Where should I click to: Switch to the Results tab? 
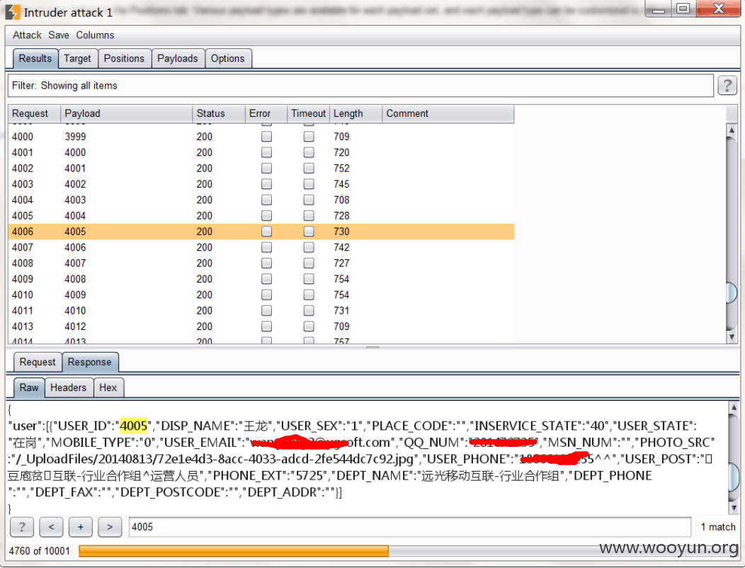35,59
